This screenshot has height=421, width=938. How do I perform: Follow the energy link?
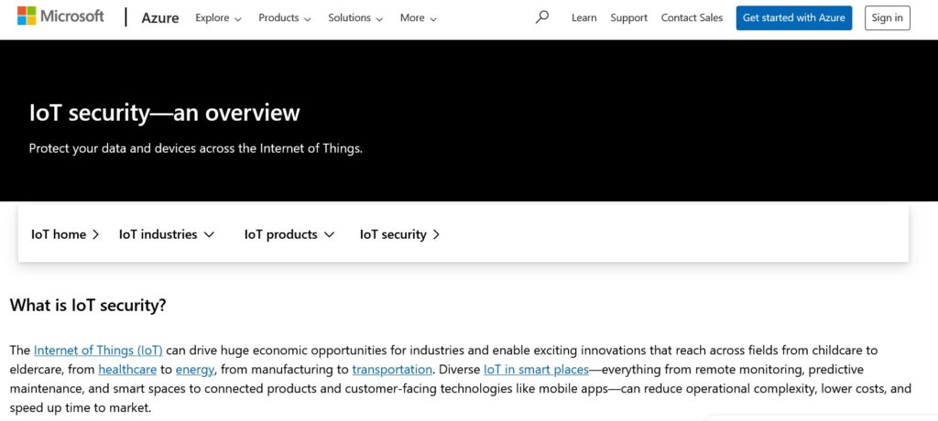194,370
